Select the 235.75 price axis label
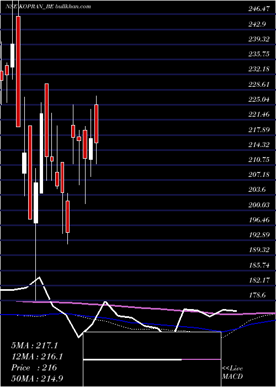276x387 pixels. (259, 54)
